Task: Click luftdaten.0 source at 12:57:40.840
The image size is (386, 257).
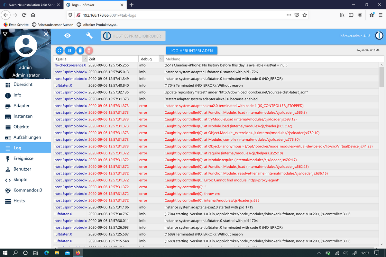Action: pos(63,85)
